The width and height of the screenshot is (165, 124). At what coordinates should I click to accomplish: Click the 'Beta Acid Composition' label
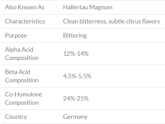(22, 76)
